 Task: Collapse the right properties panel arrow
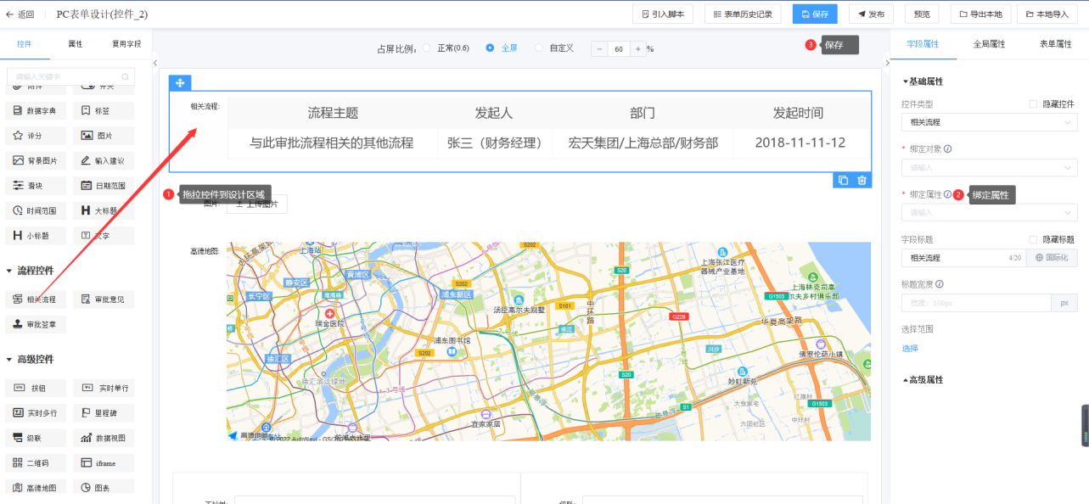(x=886, y=63)
